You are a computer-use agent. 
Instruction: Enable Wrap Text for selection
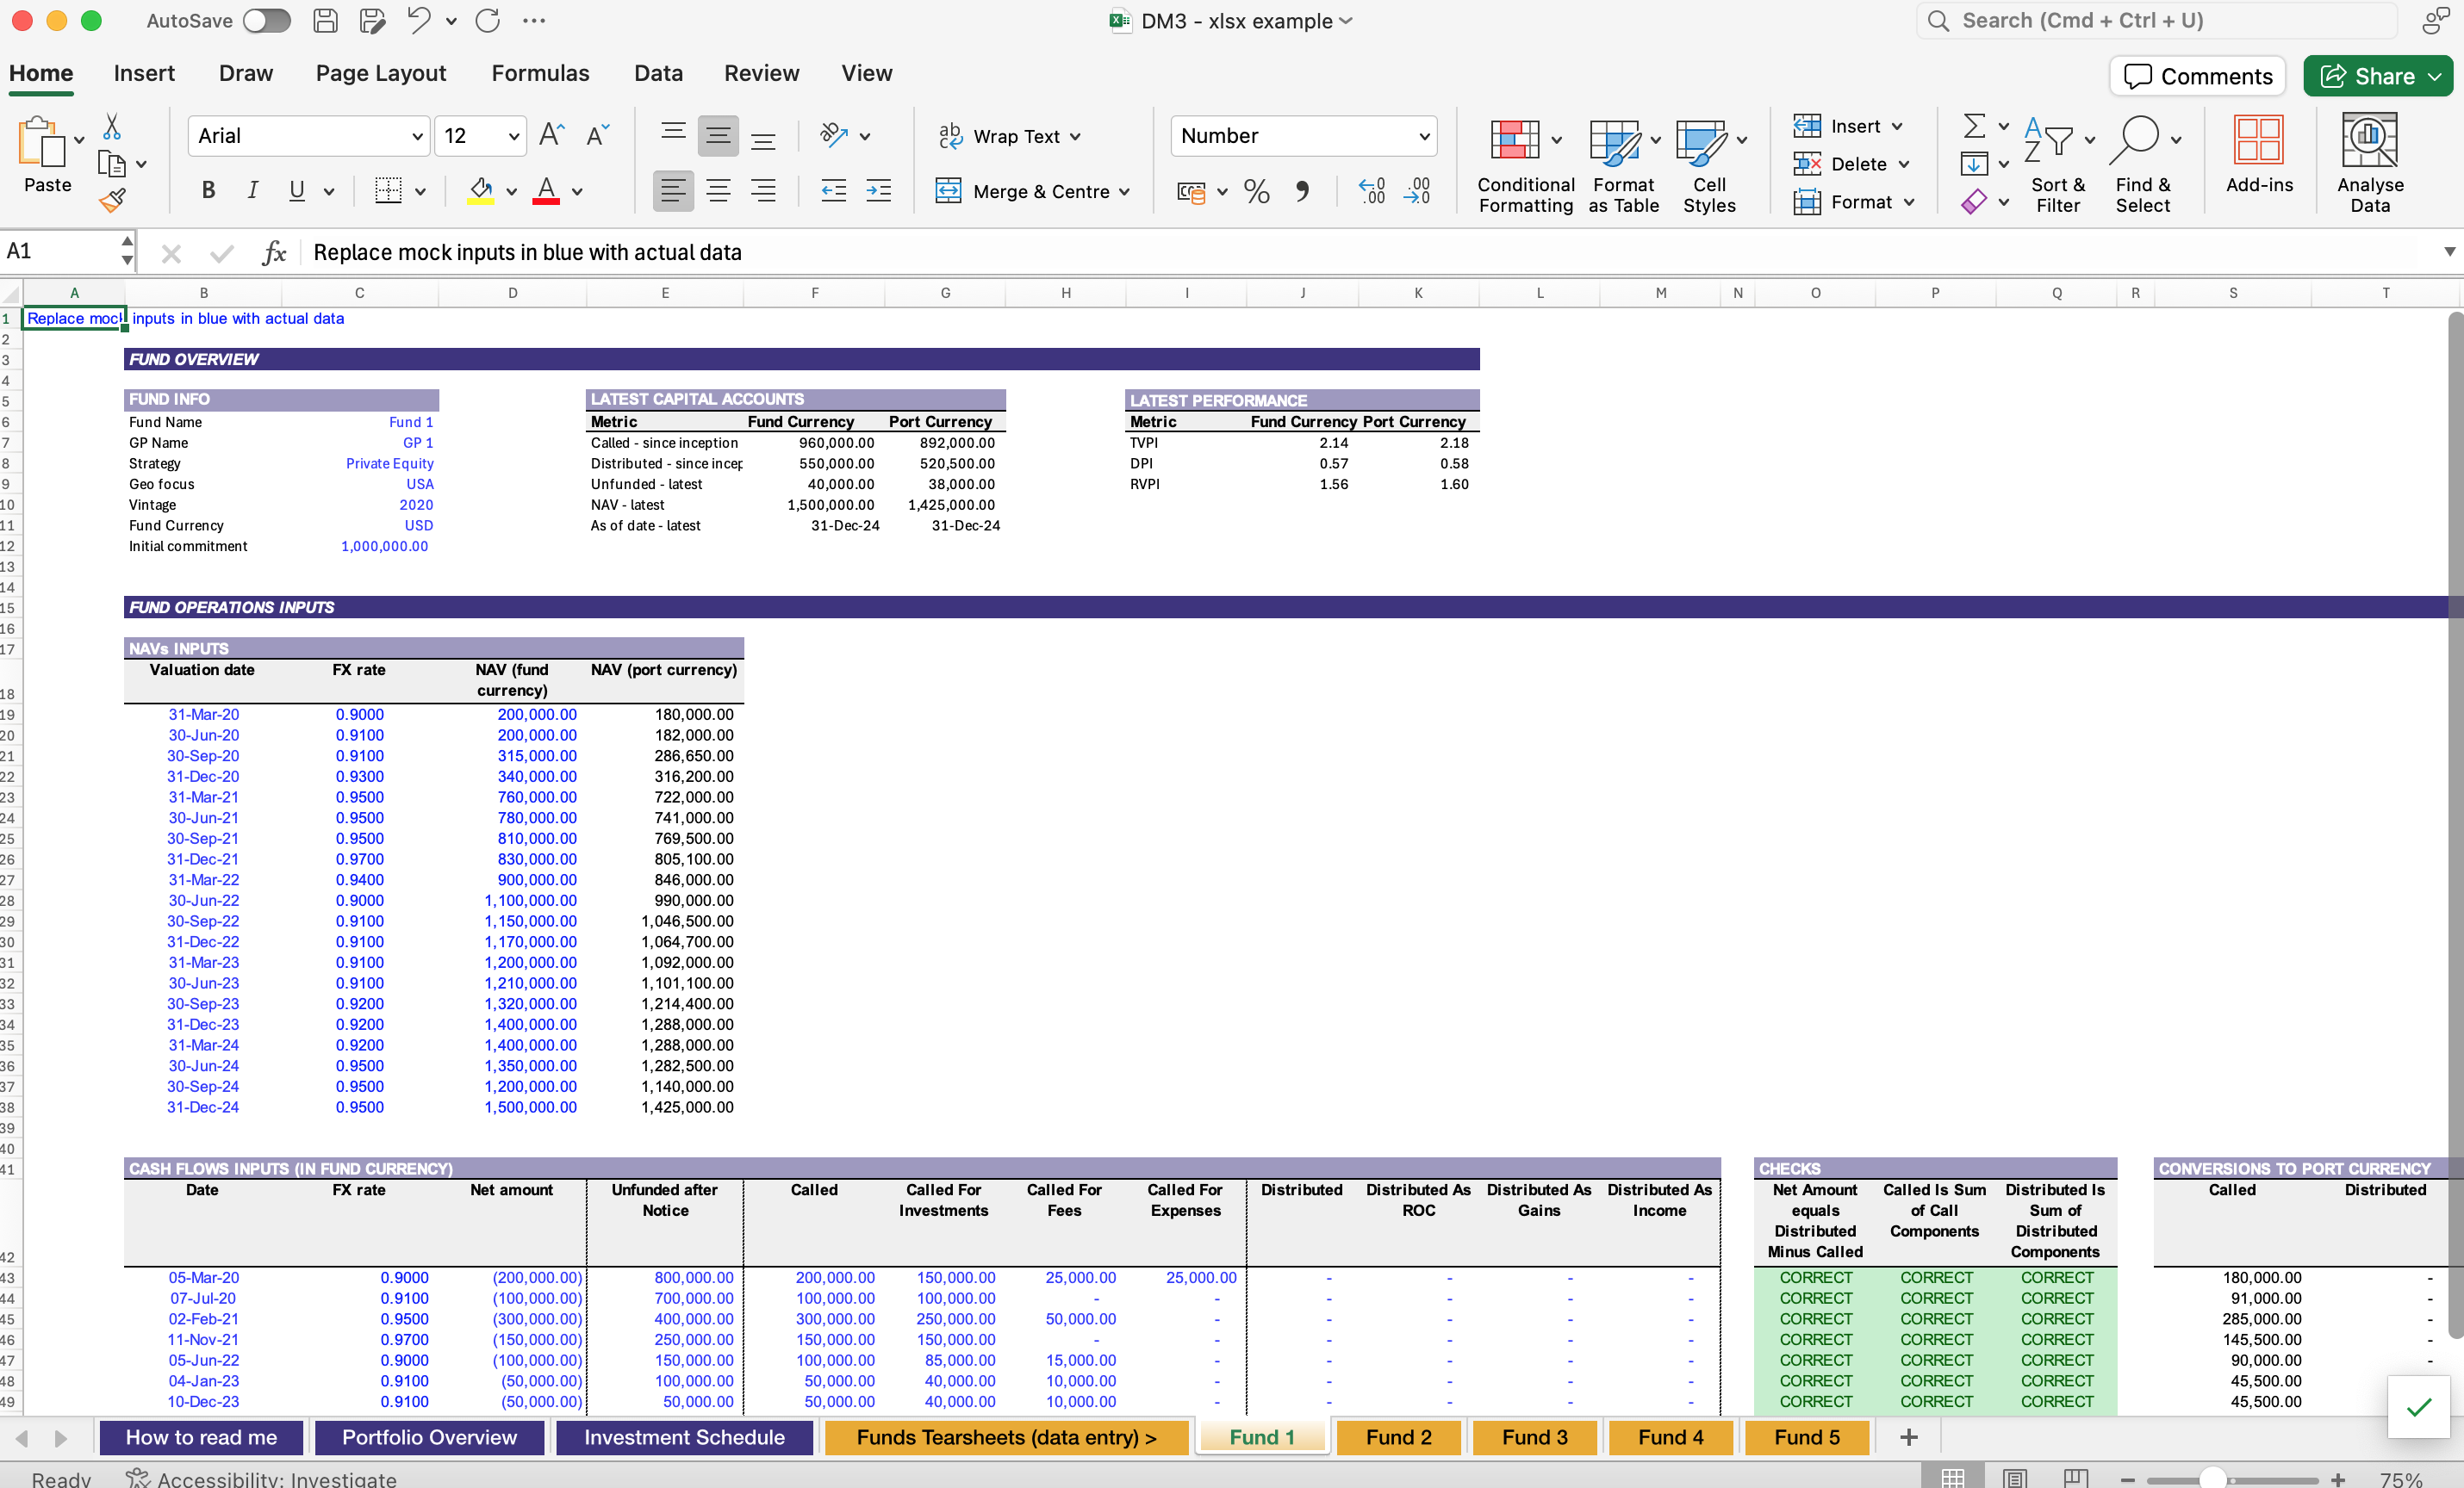pyautogui.click(x=1010, y=136)
